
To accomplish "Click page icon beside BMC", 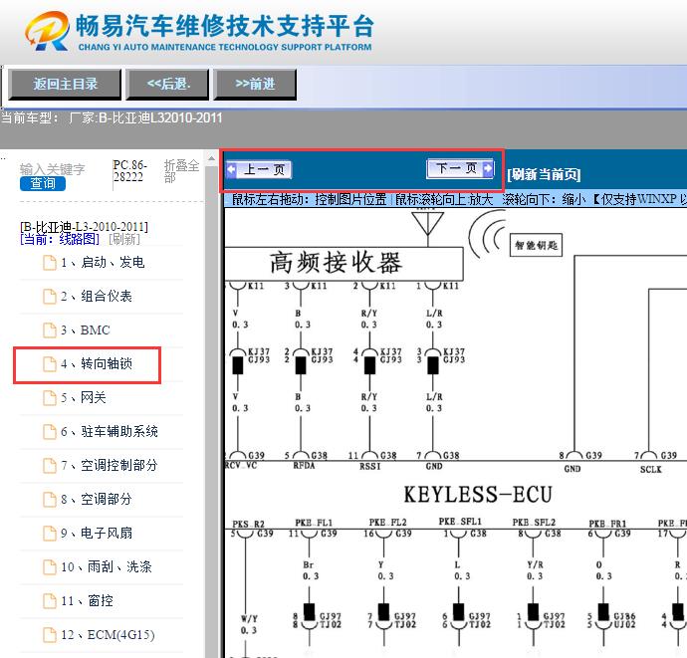I will click(x=50, y=330).
